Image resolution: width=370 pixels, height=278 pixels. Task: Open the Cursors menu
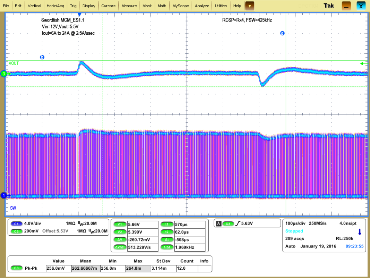[108, 6]
